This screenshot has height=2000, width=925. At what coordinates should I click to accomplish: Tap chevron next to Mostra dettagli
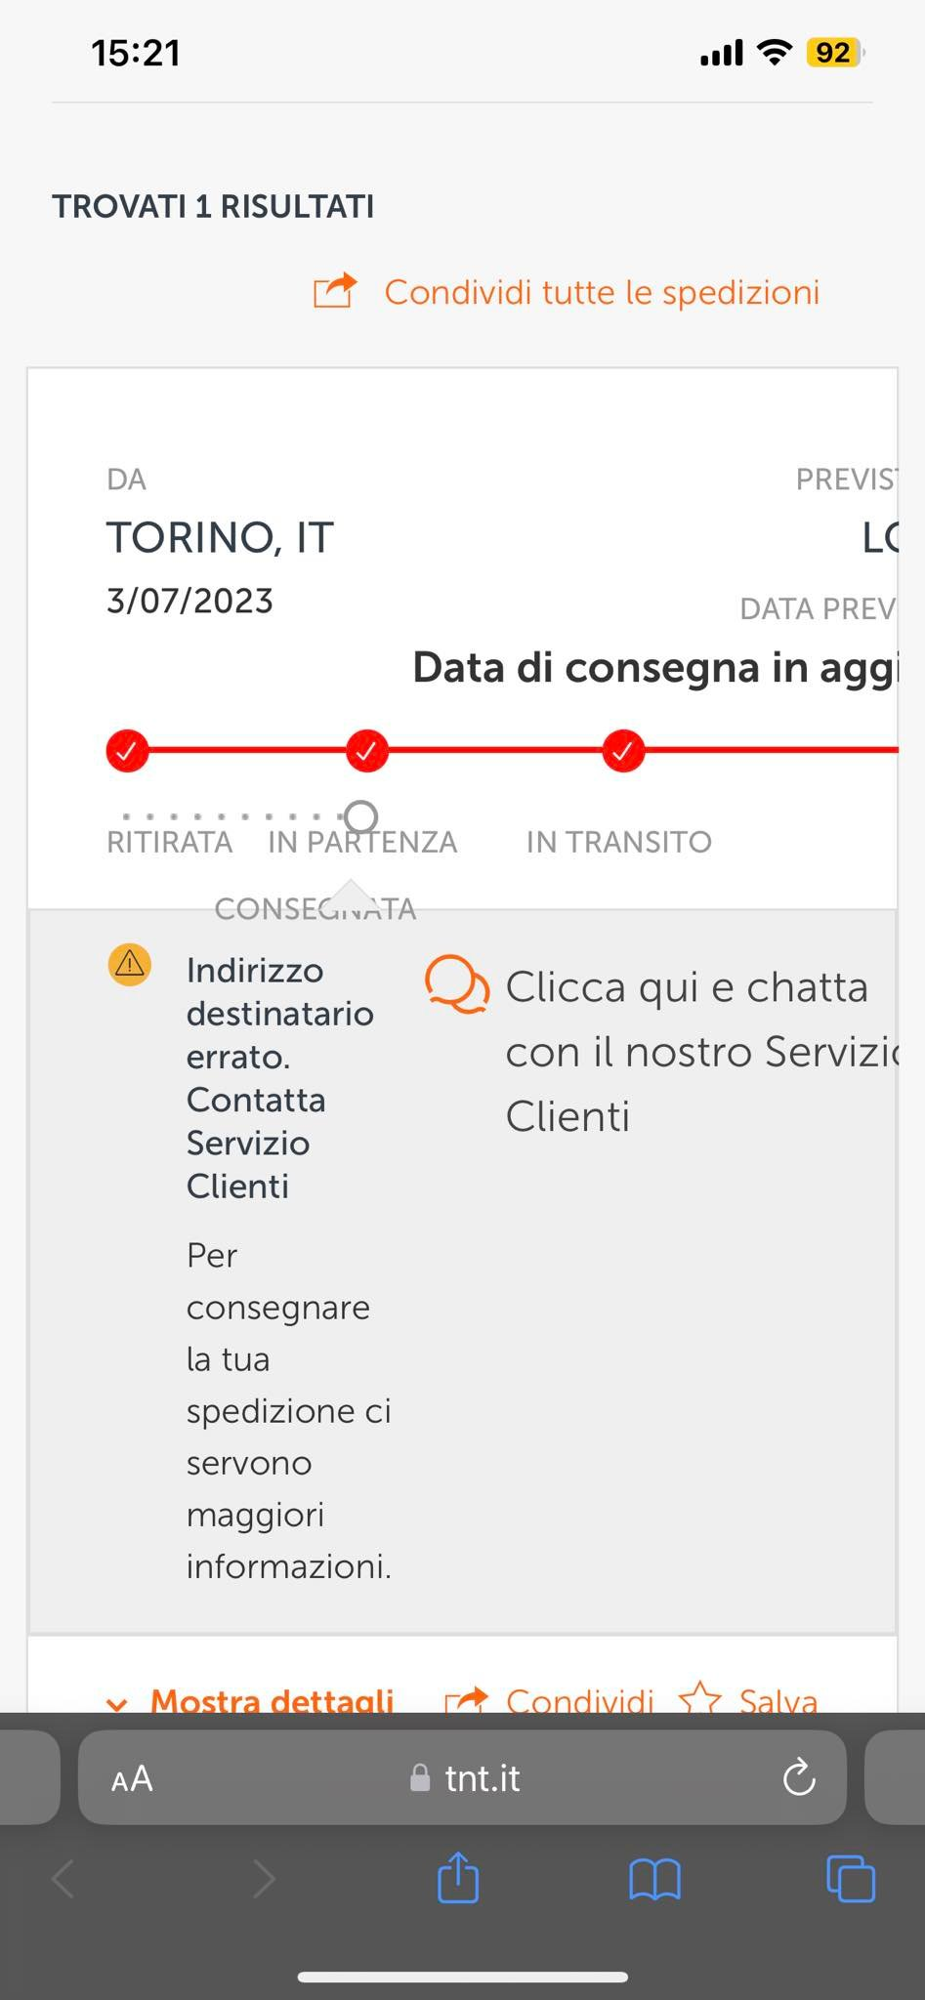pos(116,1704)
